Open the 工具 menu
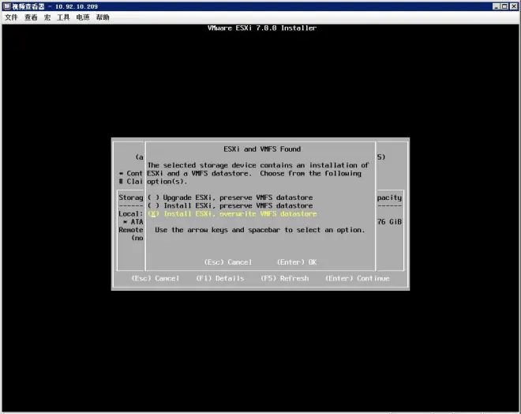 [x=63, y=17]
